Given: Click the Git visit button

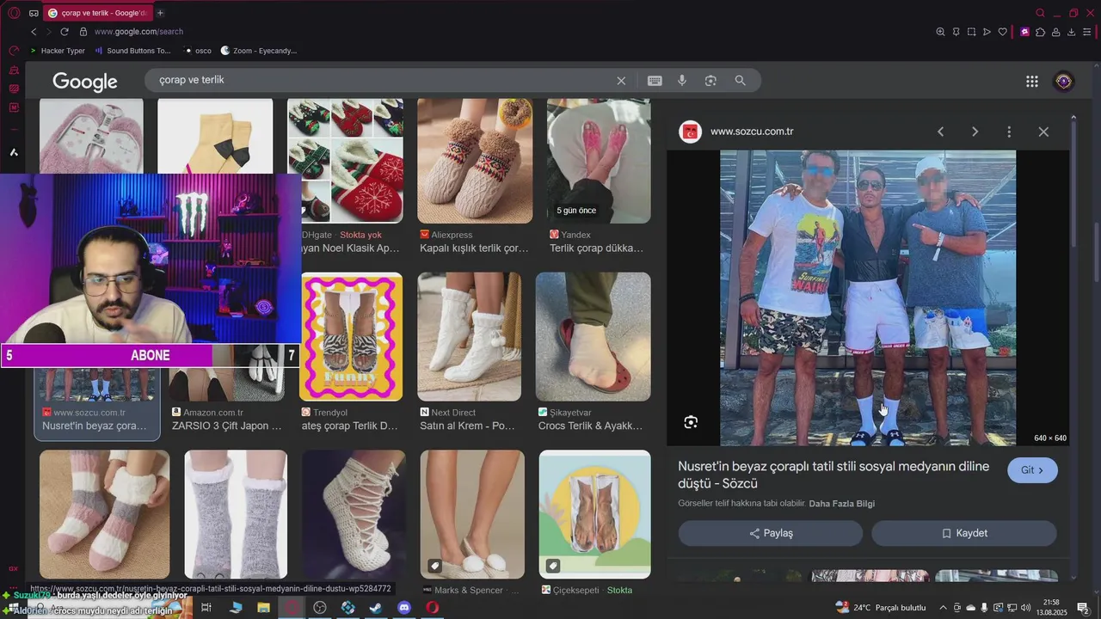Looking at the screenshot, I should click(1032, 470).
